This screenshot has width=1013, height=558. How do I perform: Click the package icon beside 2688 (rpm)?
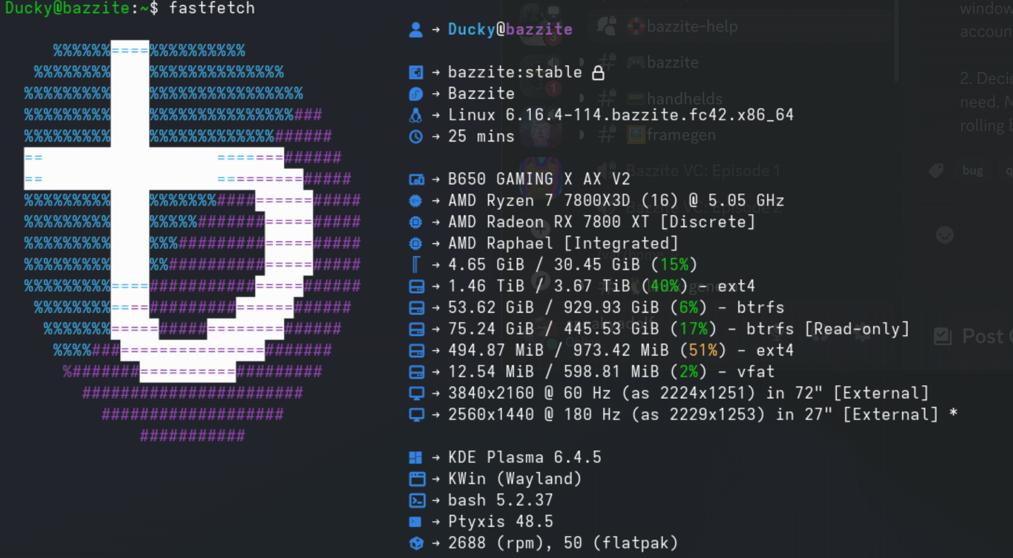point(416,543)
